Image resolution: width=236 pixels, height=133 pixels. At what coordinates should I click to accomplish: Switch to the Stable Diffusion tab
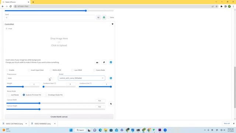15,2
